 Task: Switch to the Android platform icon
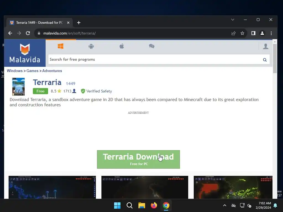tap(91, 46)
